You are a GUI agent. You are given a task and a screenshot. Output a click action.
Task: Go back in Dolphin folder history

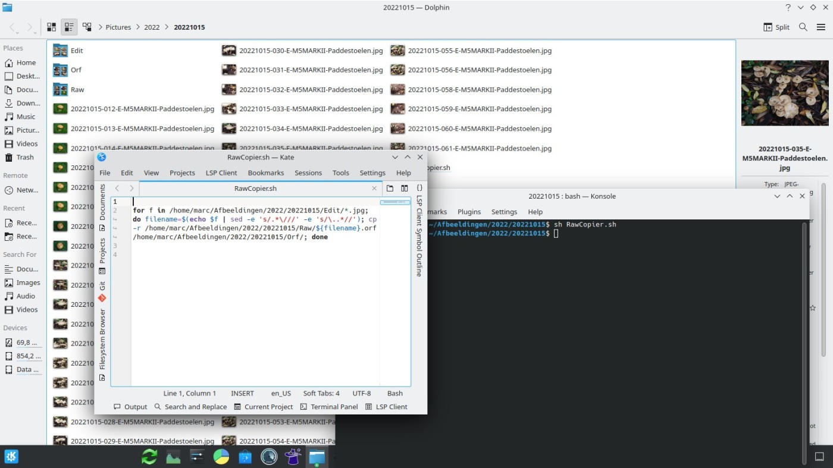13,27
